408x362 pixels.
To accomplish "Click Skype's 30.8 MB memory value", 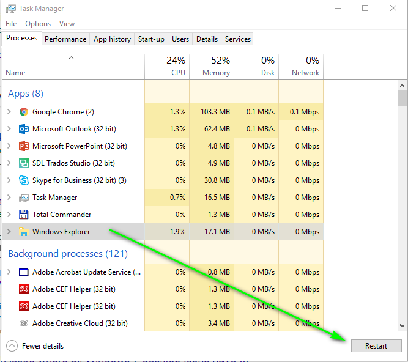I will coord(217,180).
